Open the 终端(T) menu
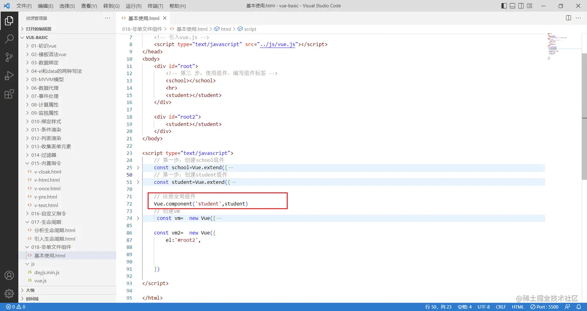Screen dimensions: 587x311 tap(156, 6)
